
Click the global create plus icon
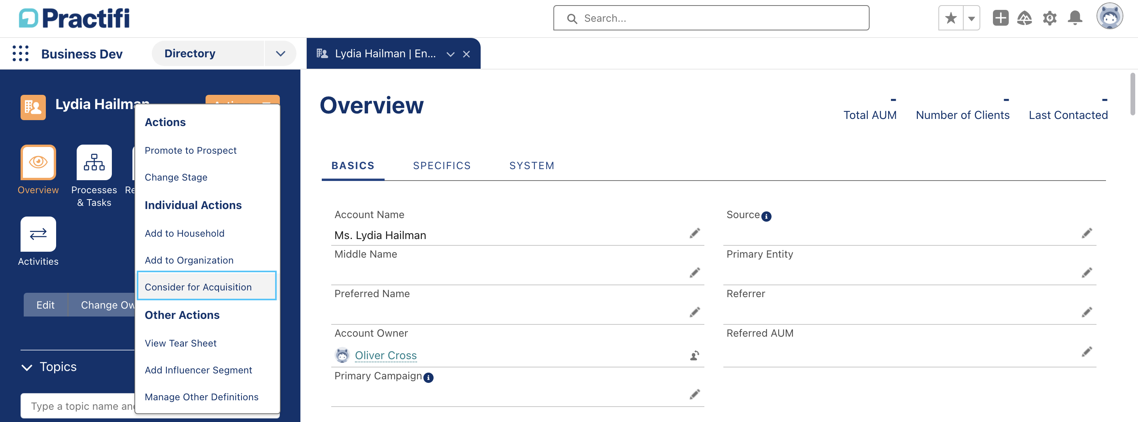[x=1000, y=18]
